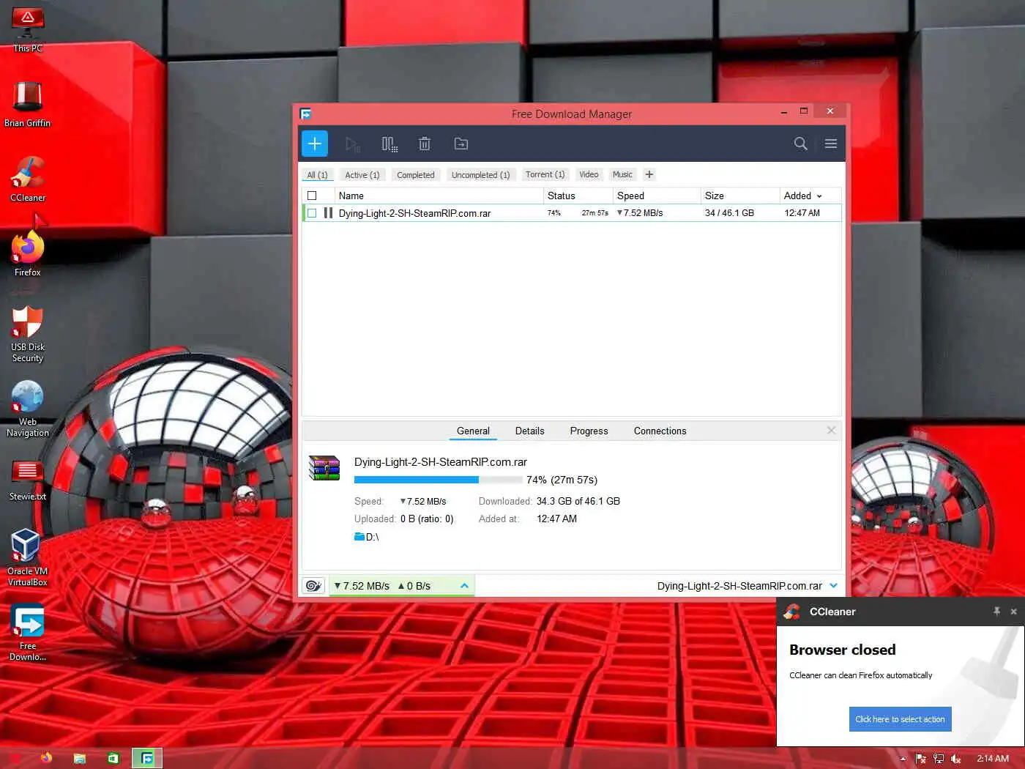Switch to General details tab
This screenshot has width=1025, height=769.
pos(473,431)
